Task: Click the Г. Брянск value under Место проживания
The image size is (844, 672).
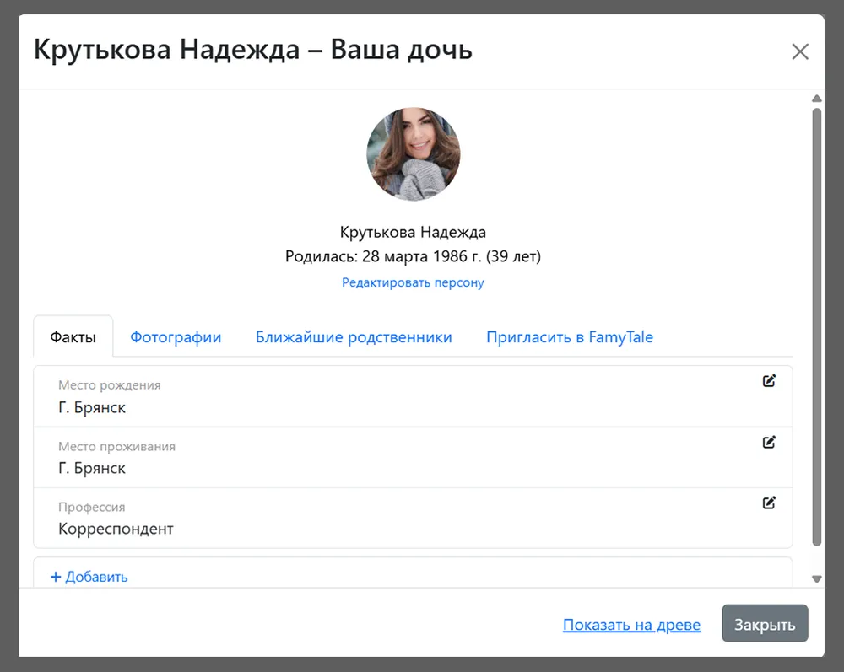Action: point(92,468)
